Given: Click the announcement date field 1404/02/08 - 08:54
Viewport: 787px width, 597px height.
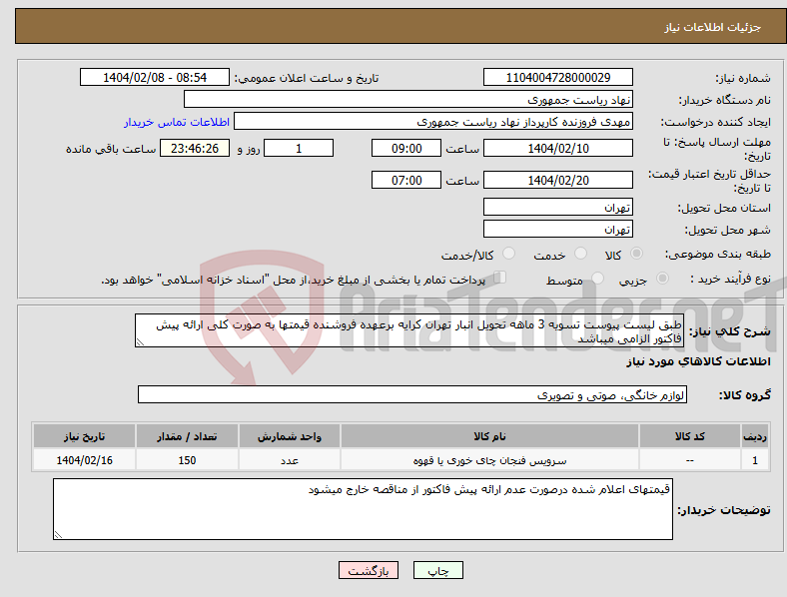Looking at the screenshot, I should [155, 78].
